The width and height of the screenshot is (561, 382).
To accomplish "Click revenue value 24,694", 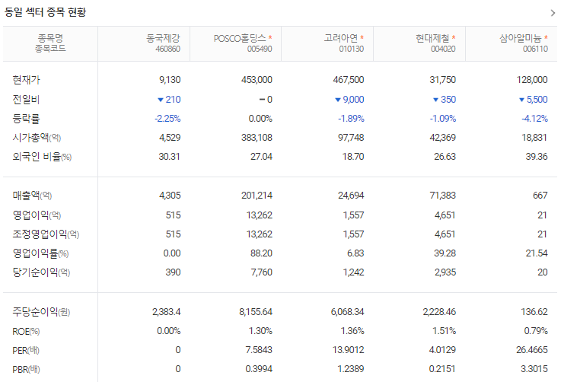I will (351, 196).
